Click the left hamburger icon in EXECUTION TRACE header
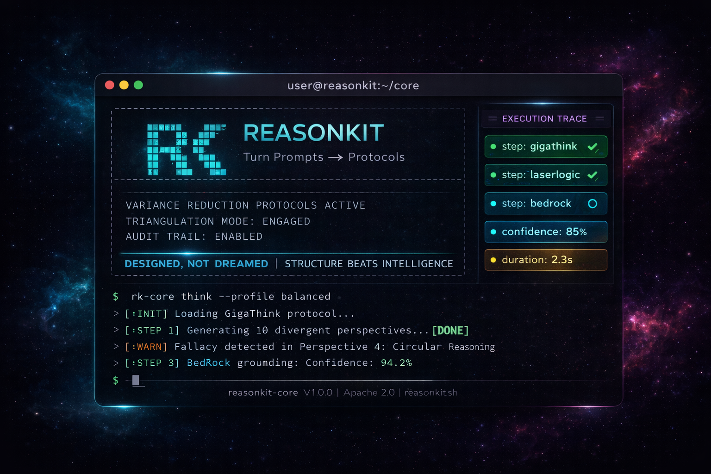 (x=493, y=118)
